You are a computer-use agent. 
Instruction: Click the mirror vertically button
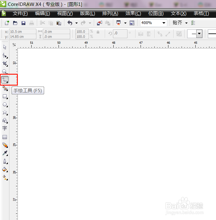[x=149, y=34]
